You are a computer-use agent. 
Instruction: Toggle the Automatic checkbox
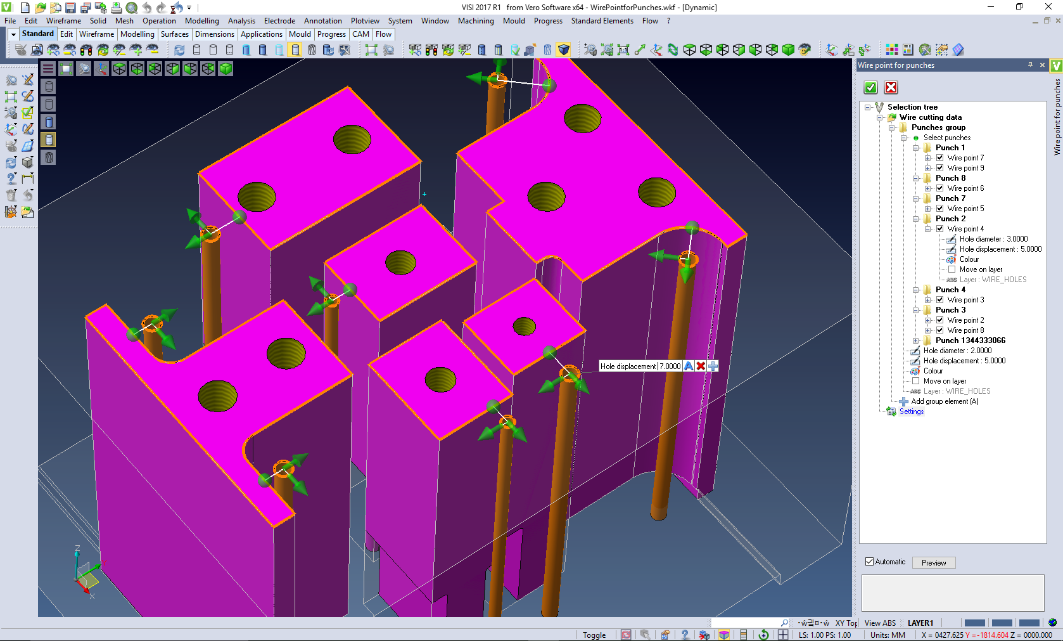(x=870, y=562)
